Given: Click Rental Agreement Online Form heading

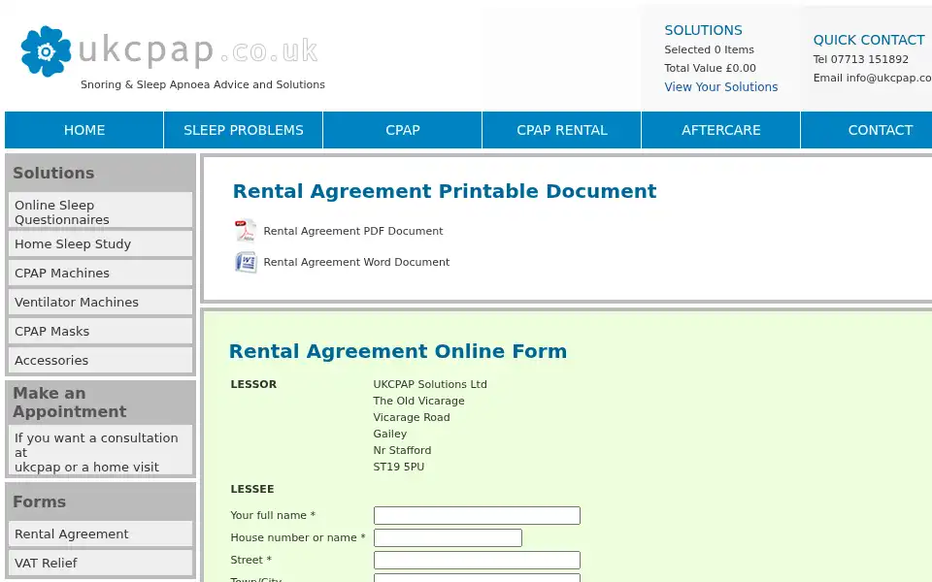Looking at the screenshot, I should [x=398, y=351].
